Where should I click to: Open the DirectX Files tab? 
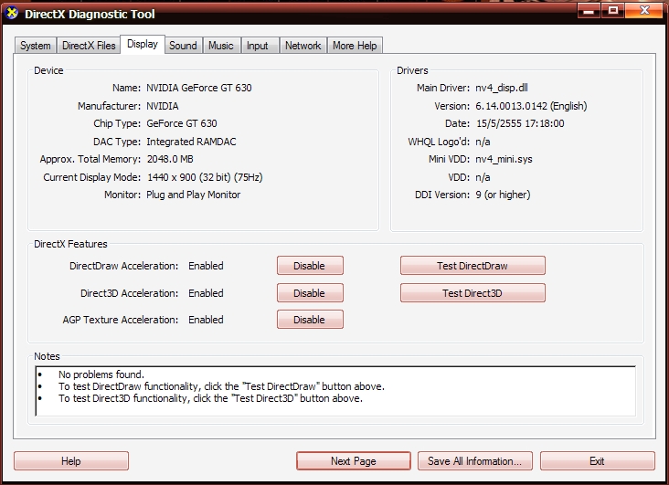pos(89,46)
